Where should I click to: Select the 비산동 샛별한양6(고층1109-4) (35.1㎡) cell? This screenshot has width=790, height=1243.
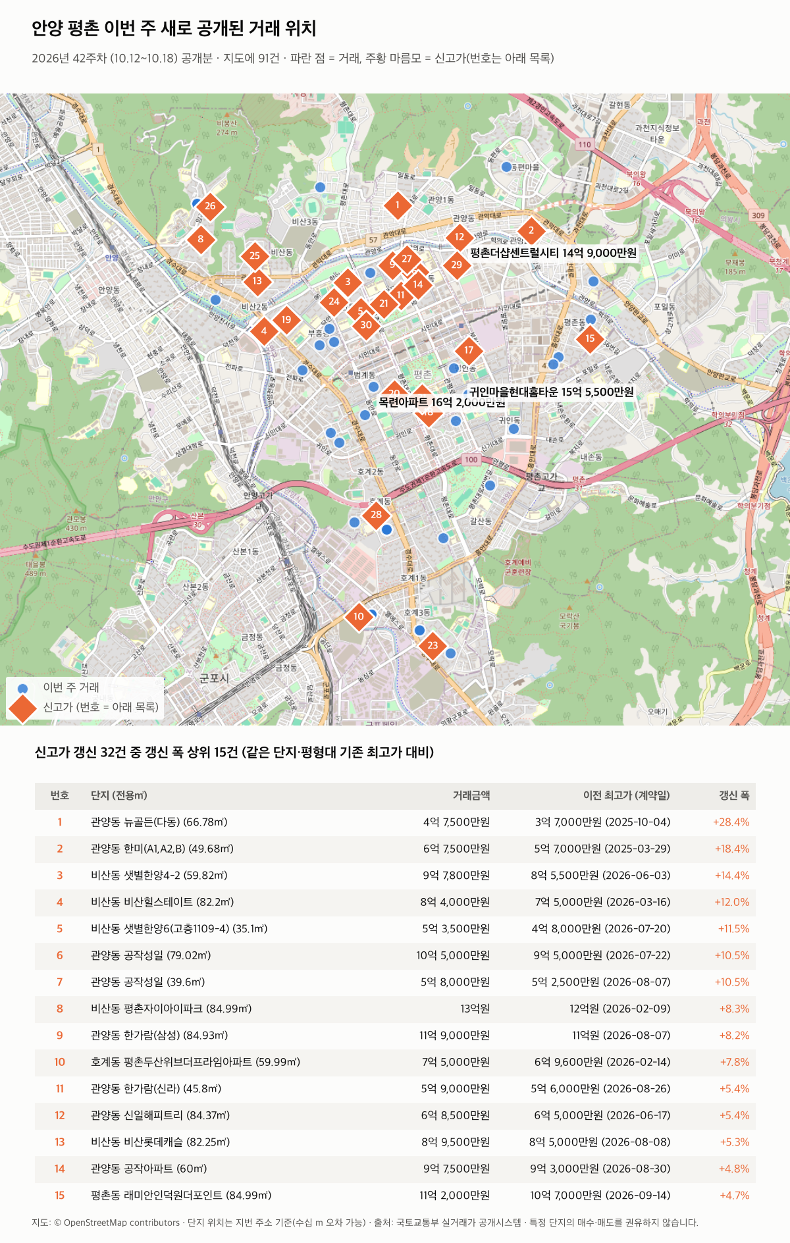tap(179, 929)
